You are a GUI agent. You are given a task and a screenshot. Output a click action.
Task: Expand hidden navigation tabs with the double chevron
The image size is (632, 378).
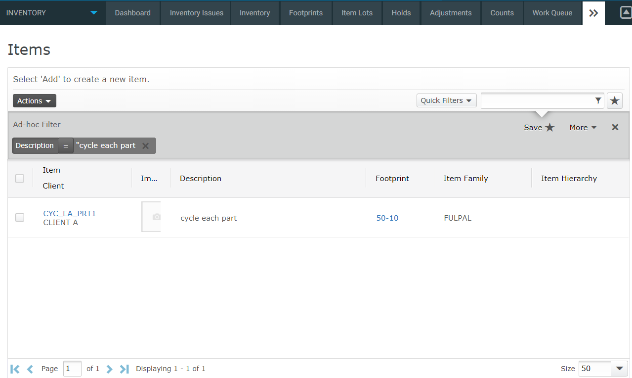(593, 13)
